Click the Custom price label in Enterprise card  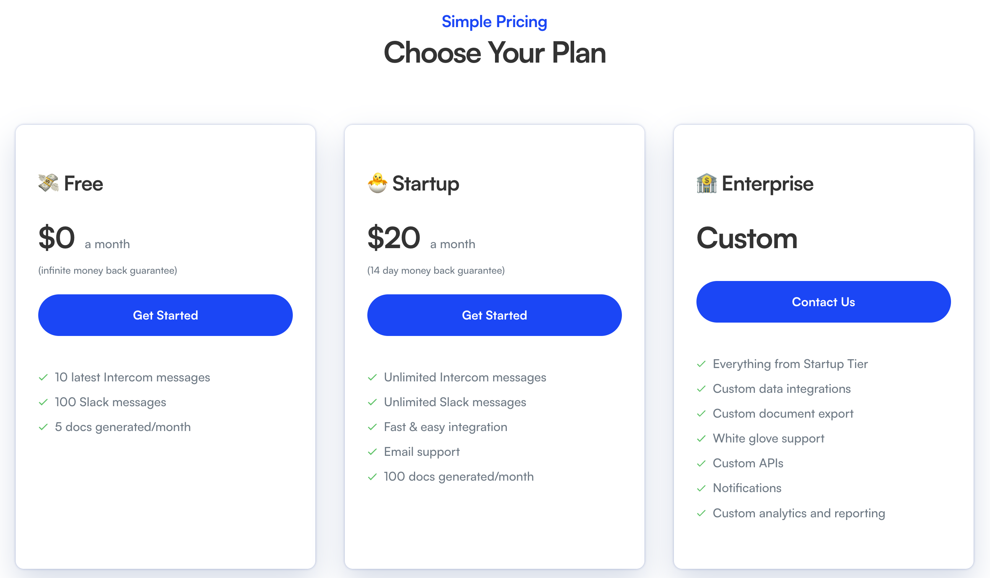[x=747, y=238]
